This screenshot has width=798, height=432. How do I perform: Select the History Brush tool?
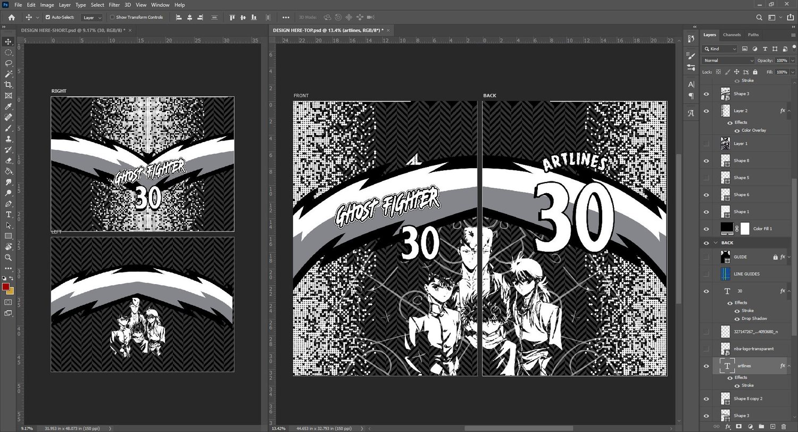tap(8, 149)
